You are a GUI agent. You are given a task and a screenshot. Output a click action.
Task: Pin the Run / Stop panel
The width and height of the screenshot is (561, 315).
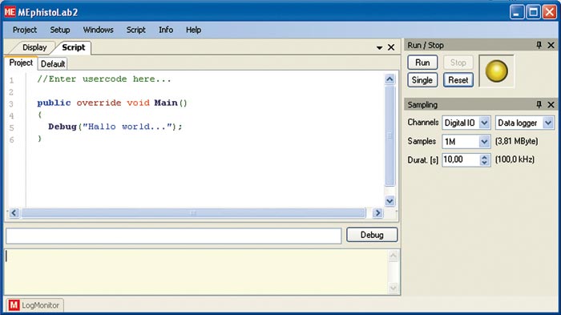tap(539, 45)
